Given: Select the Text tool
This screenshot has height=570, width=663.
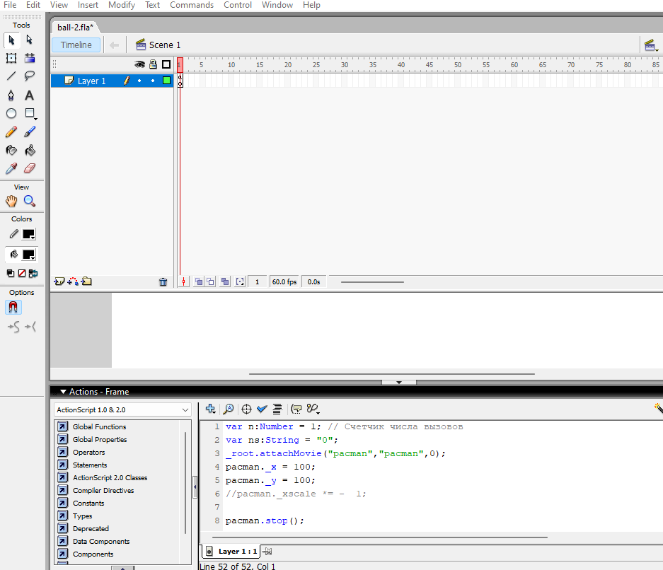Looking at the screenshot, I should 29,95.
